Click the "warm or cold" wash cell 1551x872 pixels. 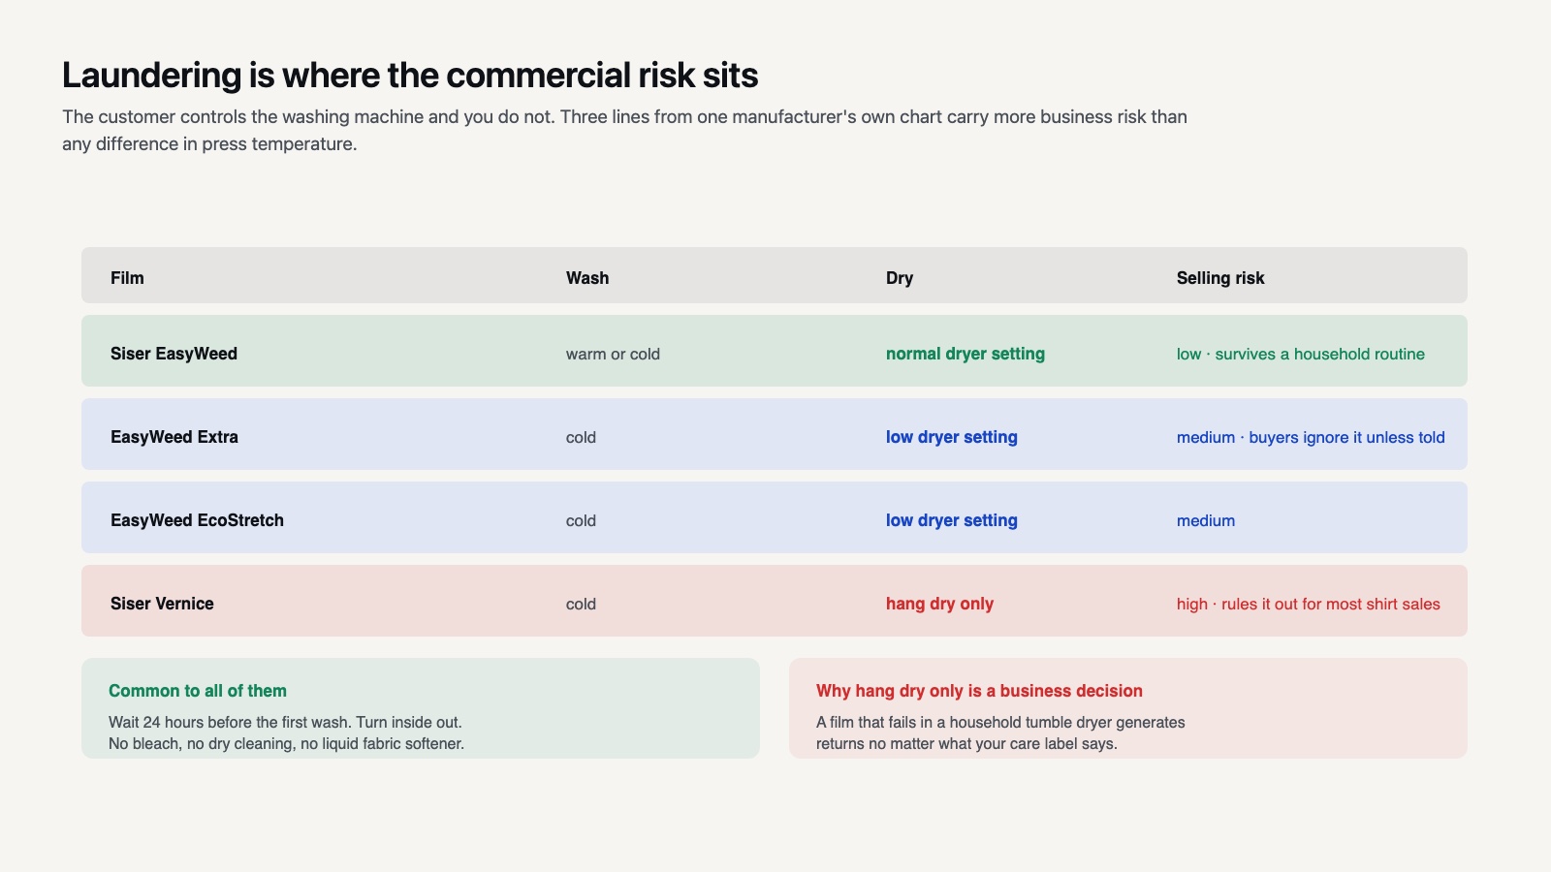(x=613, y=354)
